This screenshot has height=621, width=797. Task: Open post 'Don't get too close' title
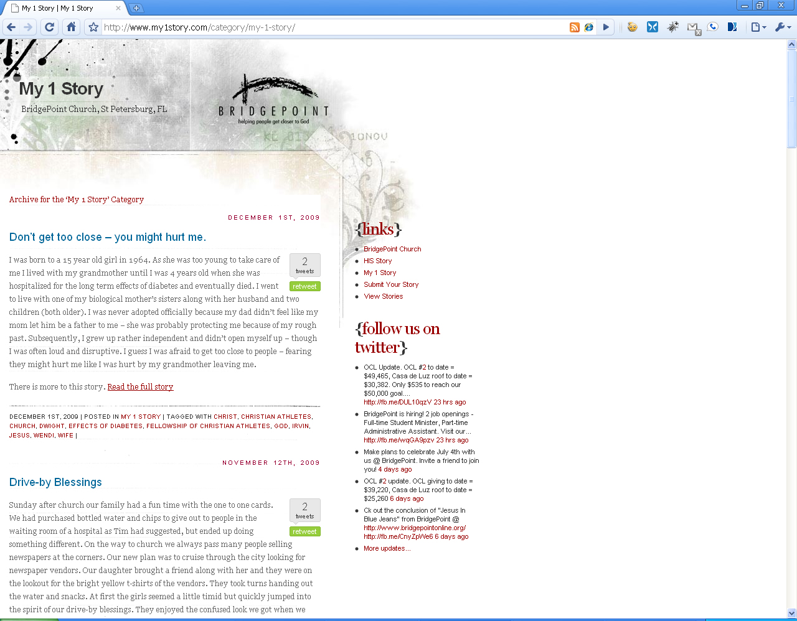(108, 237)
